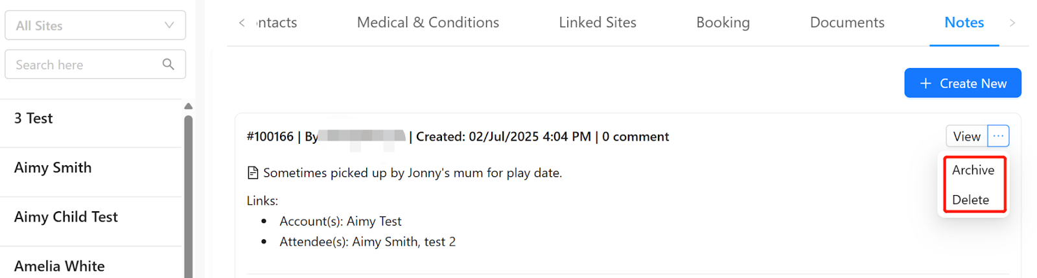Open the Documents tab
Image resolution: width=1037 pixels, height=278 pixels.
(847, 23)
